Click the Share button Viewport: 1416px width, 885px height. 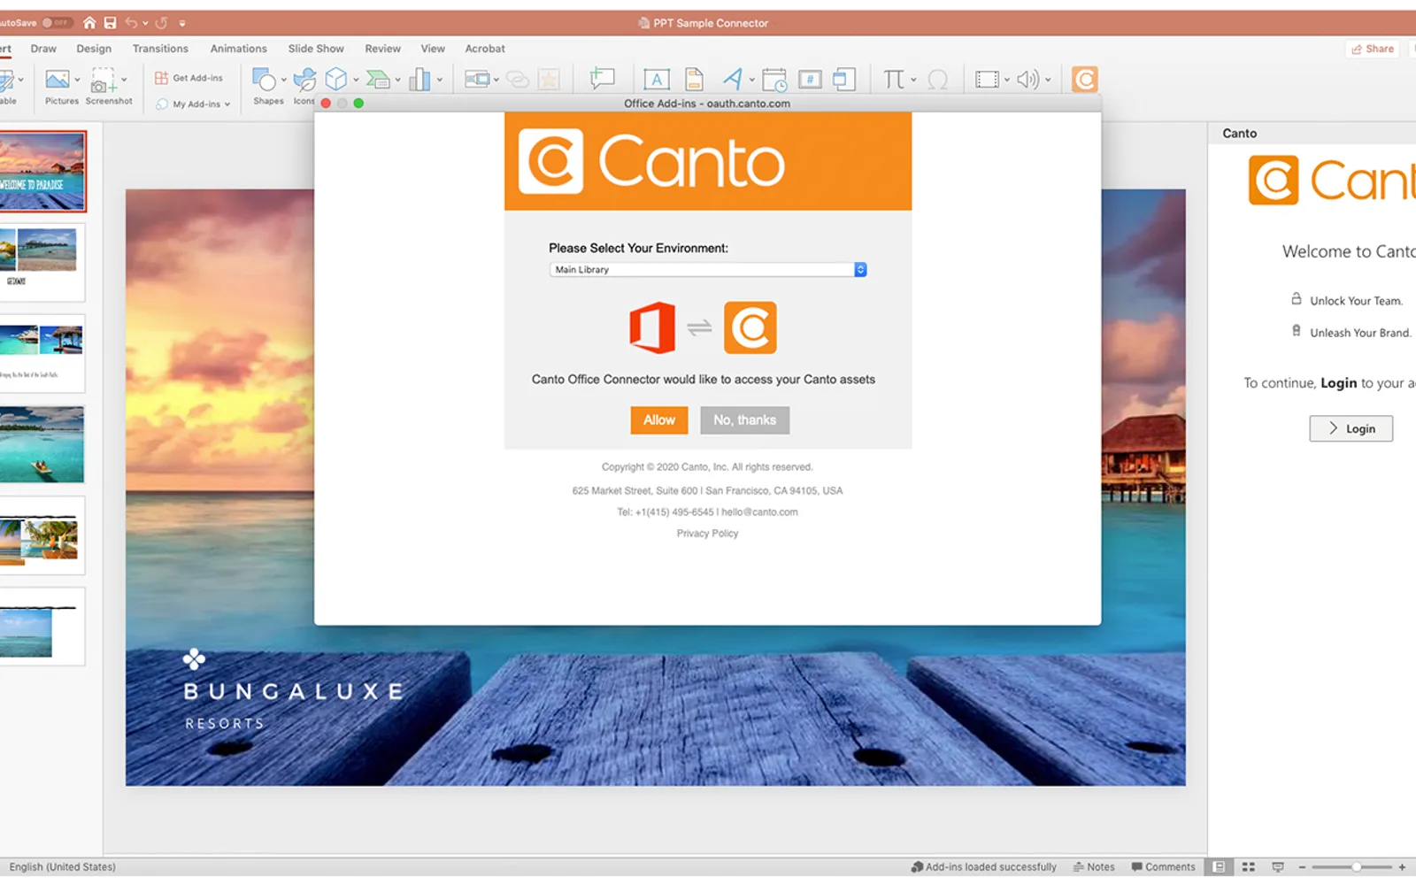pos(1373,49)
